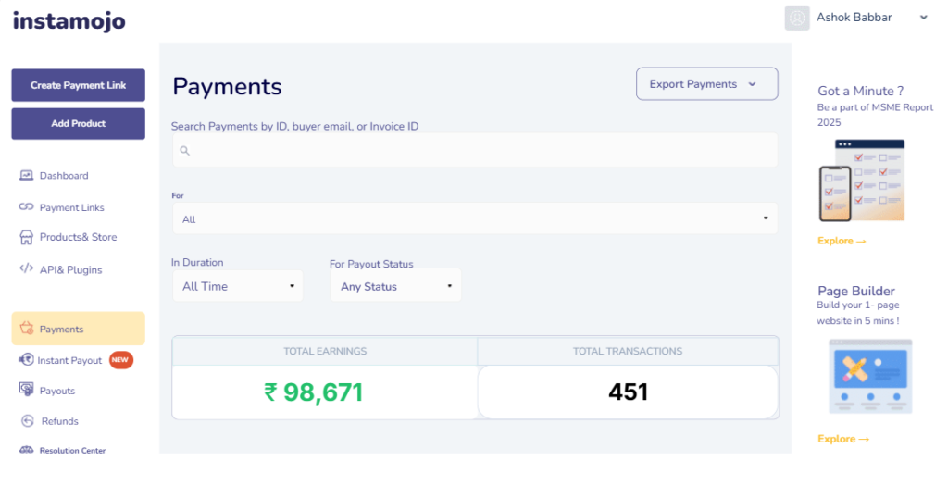Click the search payments input field
The height and width of the screenshot is (498, 948).
click(475, 150)
